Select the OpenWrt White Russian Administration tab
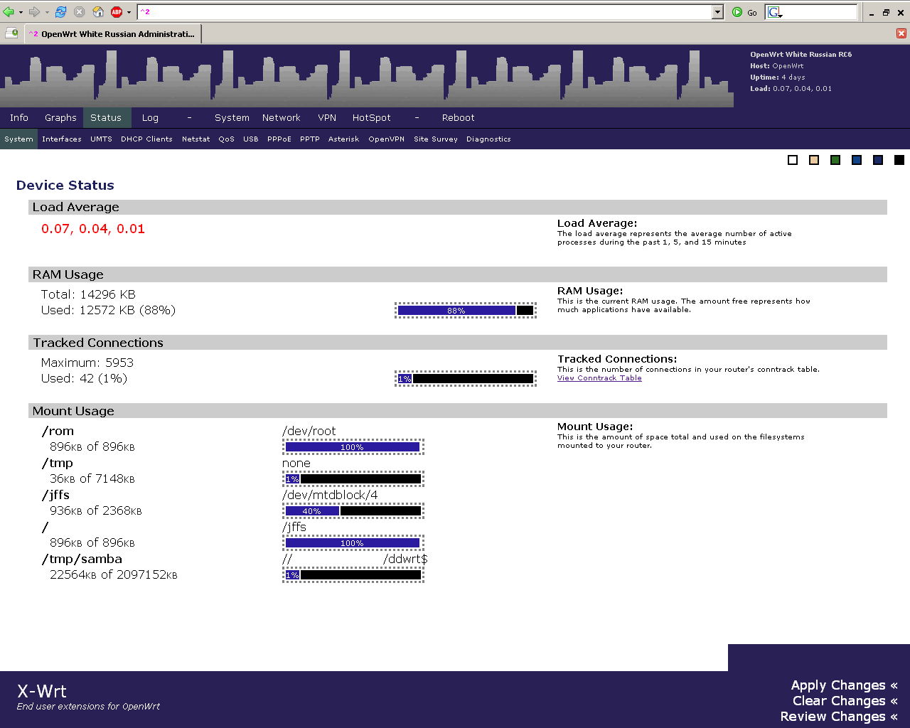910x728 pixels. [114, 33]
